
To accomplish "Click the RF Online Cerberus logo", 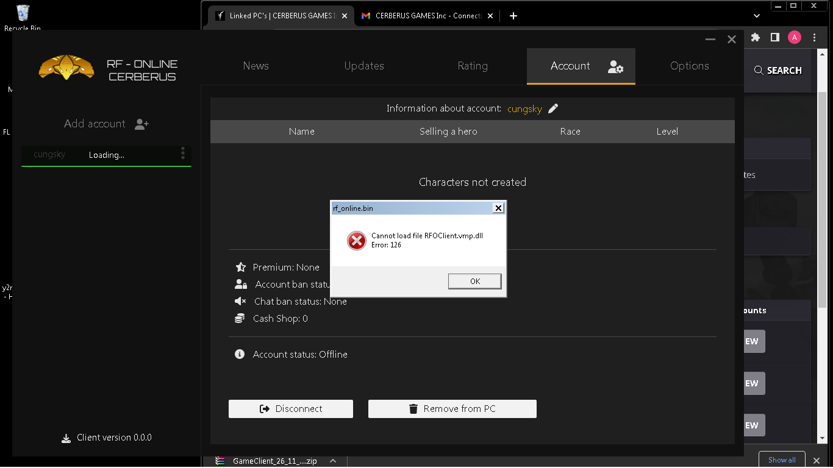I will point(66,67).
